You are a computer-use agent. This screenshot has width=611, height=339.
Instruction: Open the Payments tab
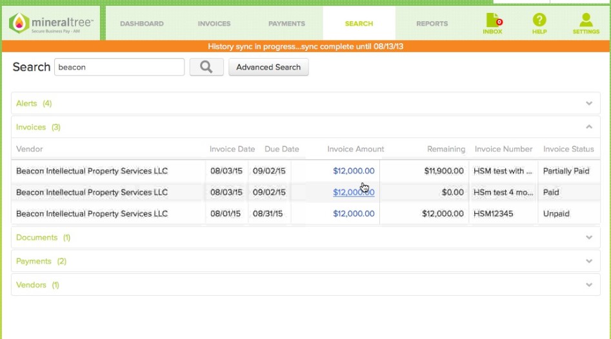point(286,24)
